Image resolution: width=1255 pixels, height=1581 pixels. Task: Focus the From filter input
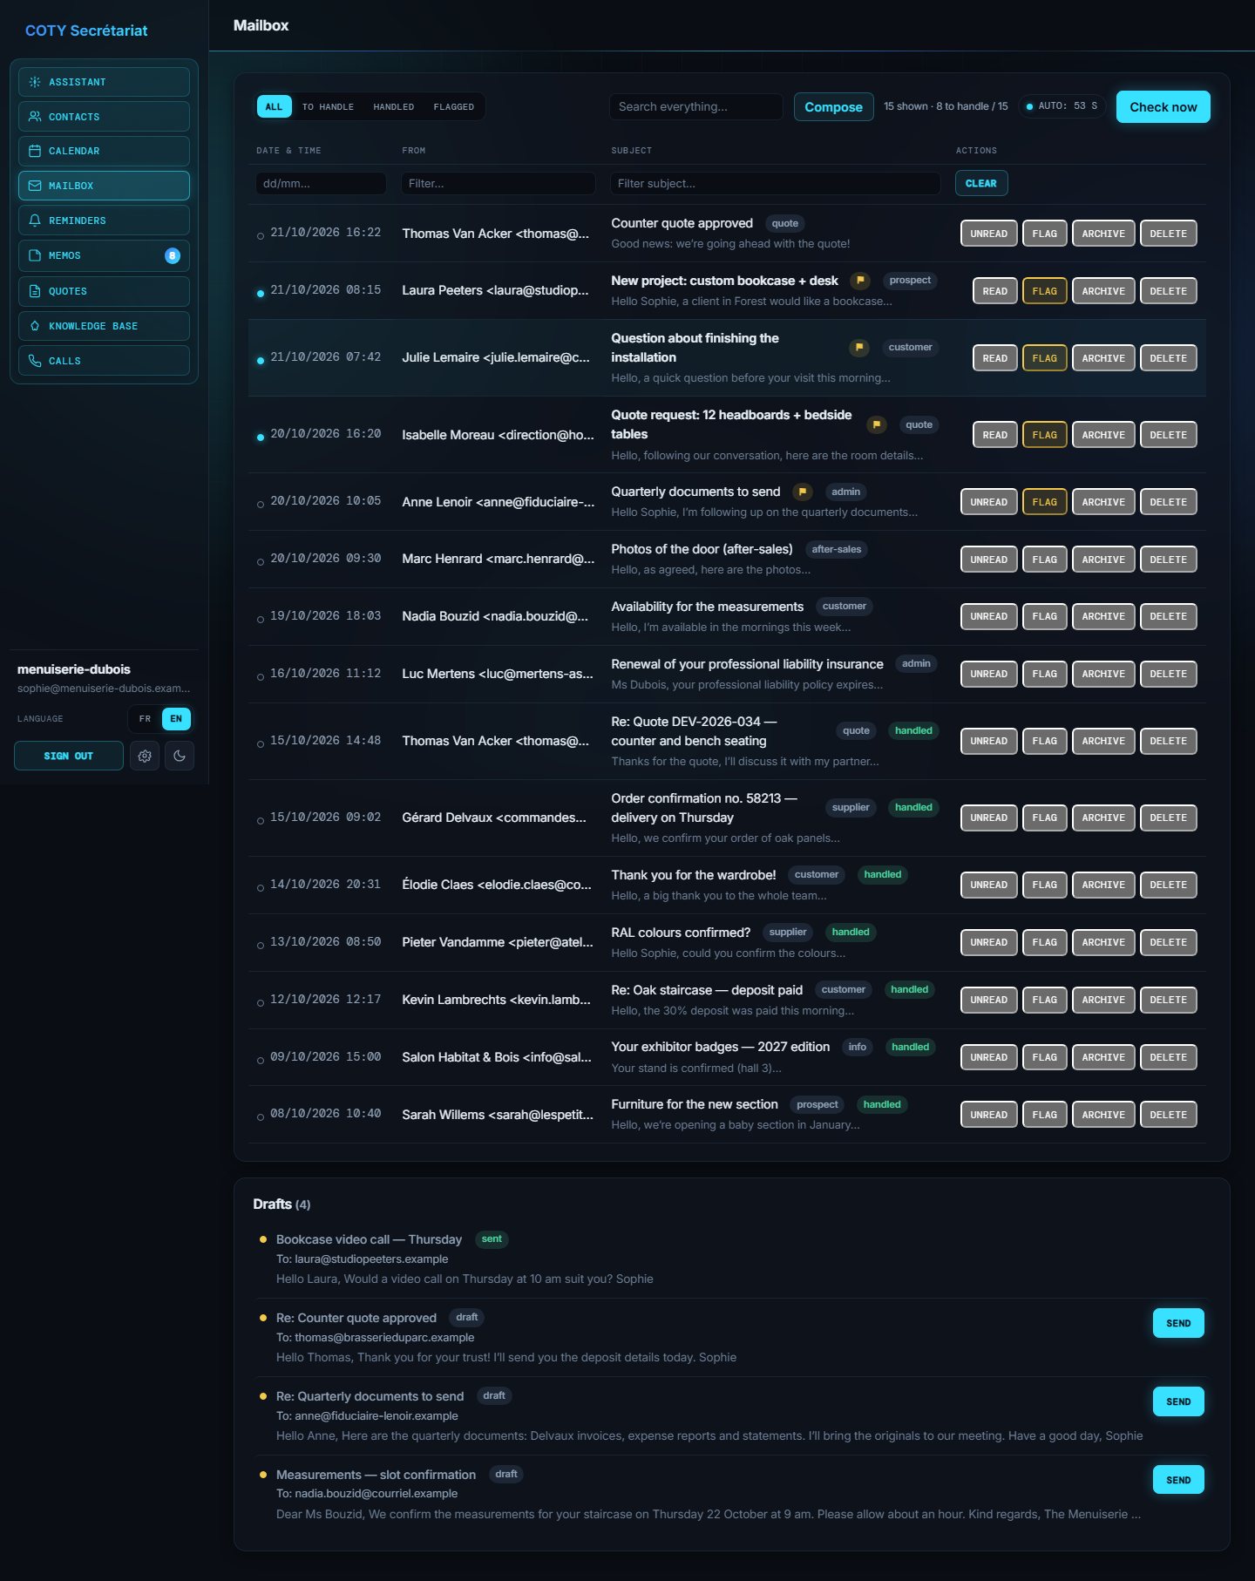499,184
